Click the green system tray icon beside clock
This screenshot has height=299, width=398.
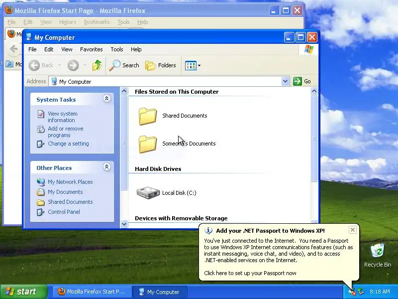(x=361, y=292)
